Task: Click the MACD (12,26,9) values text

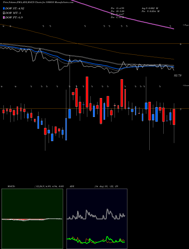Action: tap(49, 186)
